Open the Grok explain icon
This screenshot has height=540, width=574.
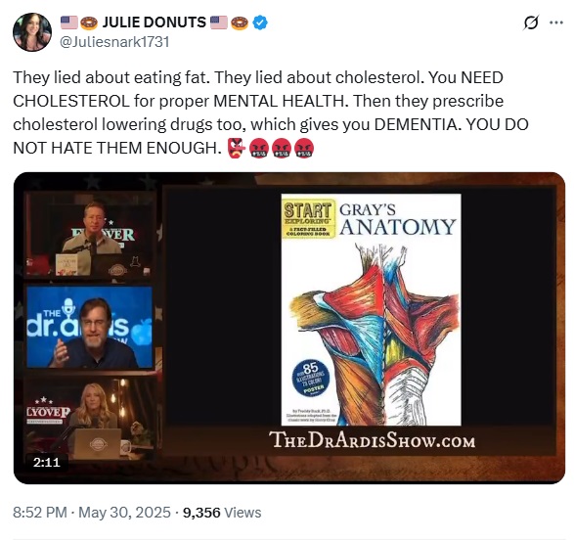[x=530, y=22]
